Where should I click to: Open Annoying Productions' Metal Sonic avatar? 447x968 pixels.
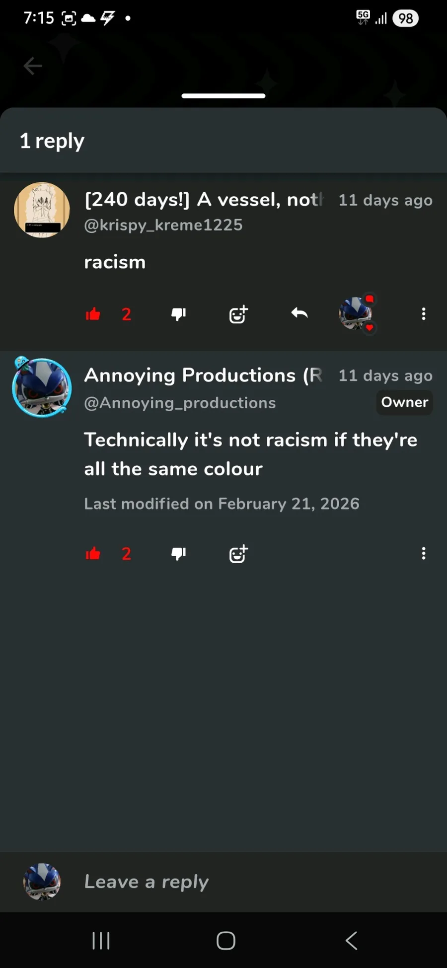click(42, 387)
